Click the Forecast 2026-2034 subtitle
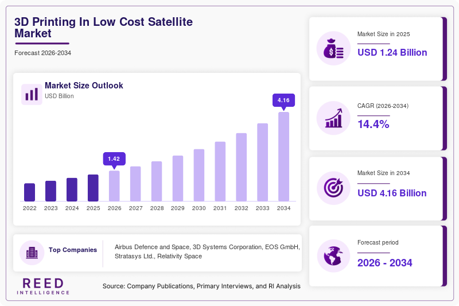 pyautogui.click(x=42, y=53)
